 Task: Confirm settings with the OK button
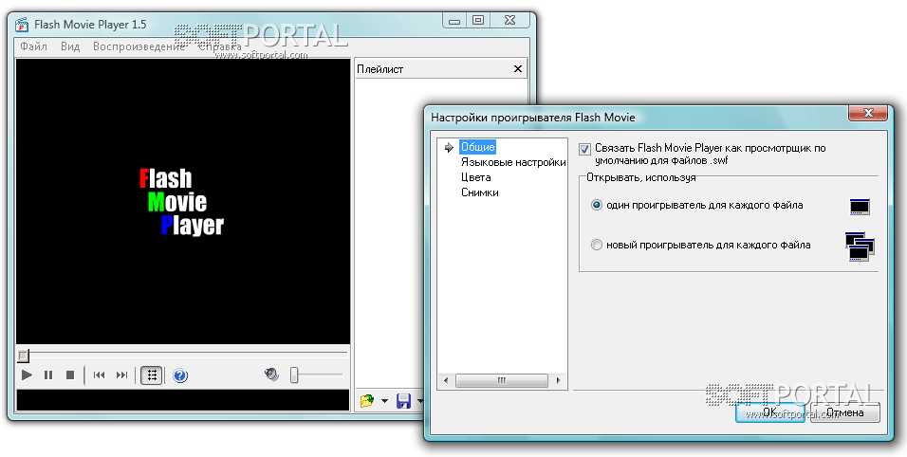tap(770, 411)
